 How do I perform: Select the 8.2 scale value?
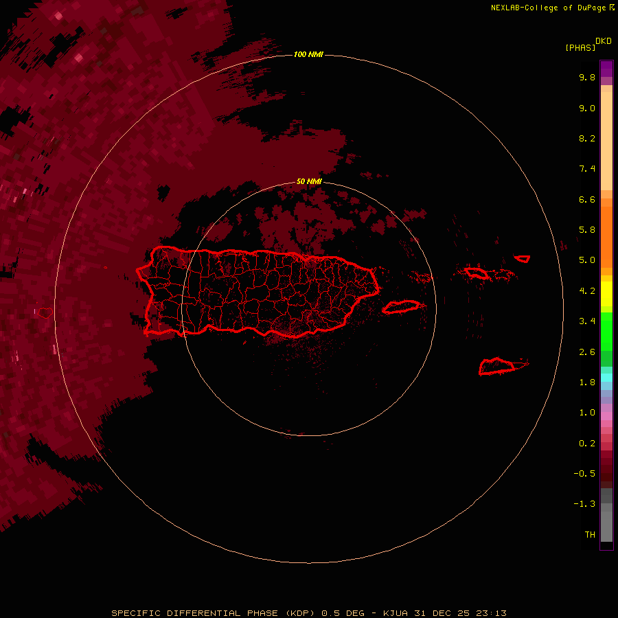click(587, 138)
